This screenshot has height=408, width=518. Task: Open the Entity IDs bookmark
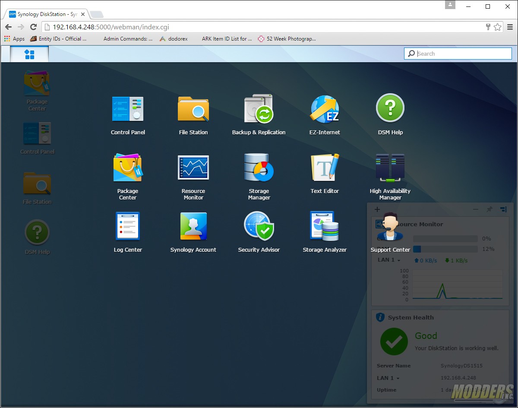tap(58, 38)
